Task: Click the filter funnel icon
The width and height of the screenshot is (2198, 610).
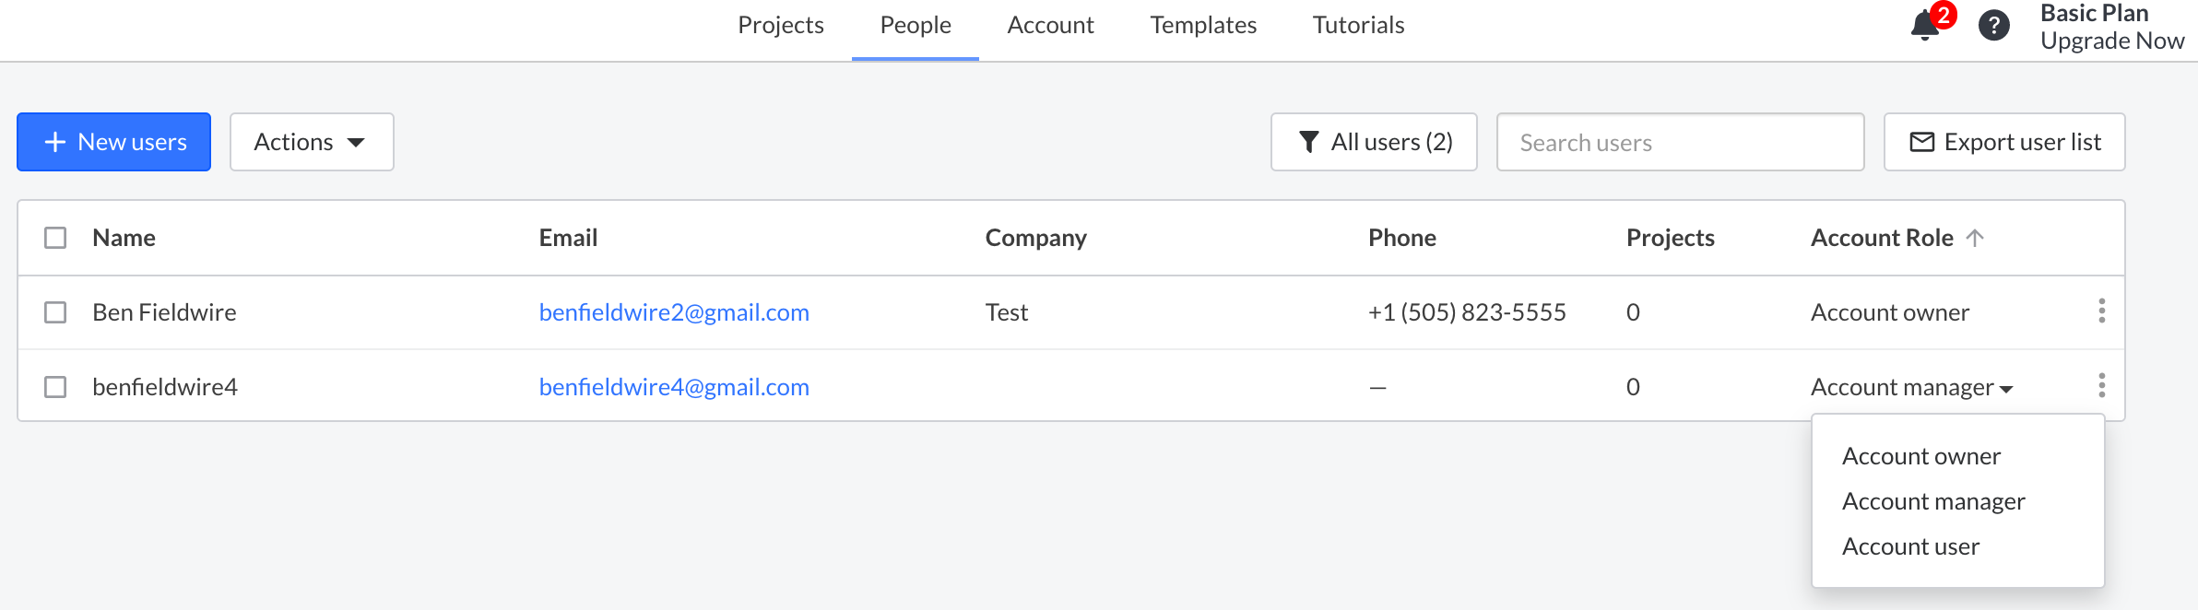Action: (1308, 142)
